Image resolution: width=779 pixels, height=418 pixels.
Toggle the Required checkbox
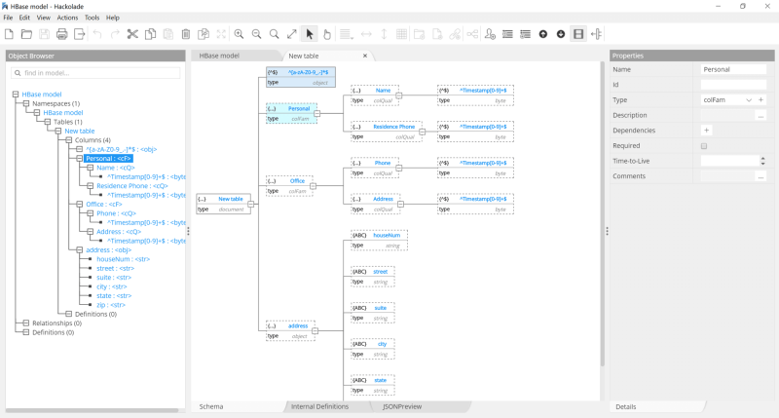click(704, 146)
